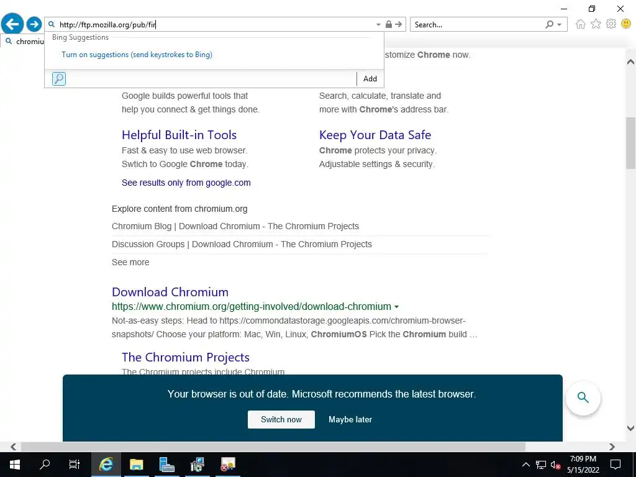
Task: Open Chromium Blog result link
Action: click(x=235, y=226)
